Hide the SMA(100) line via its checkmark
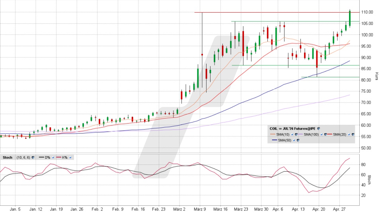 [321, 135]
